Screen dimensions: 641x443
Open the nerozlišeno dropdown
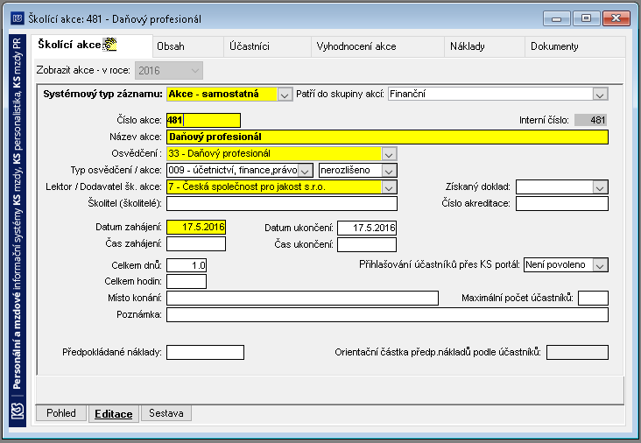[x=389, y=171]
